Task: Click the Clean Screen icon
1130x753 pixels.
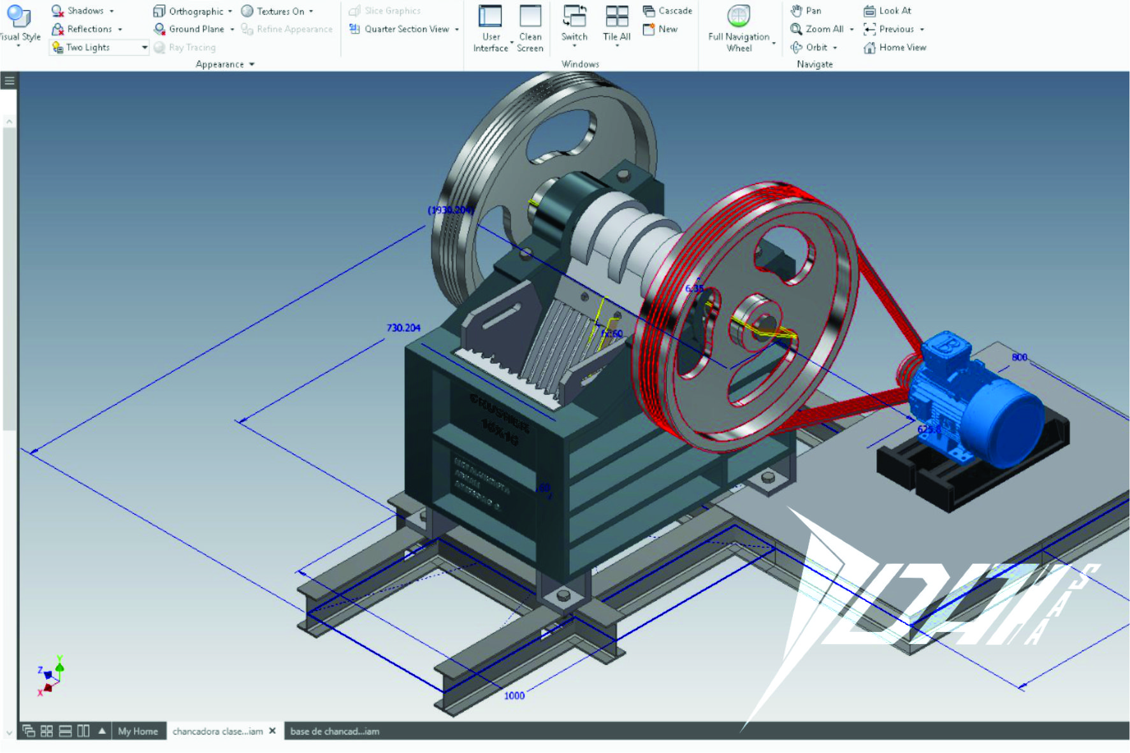Action: click(x=530, y=17)
